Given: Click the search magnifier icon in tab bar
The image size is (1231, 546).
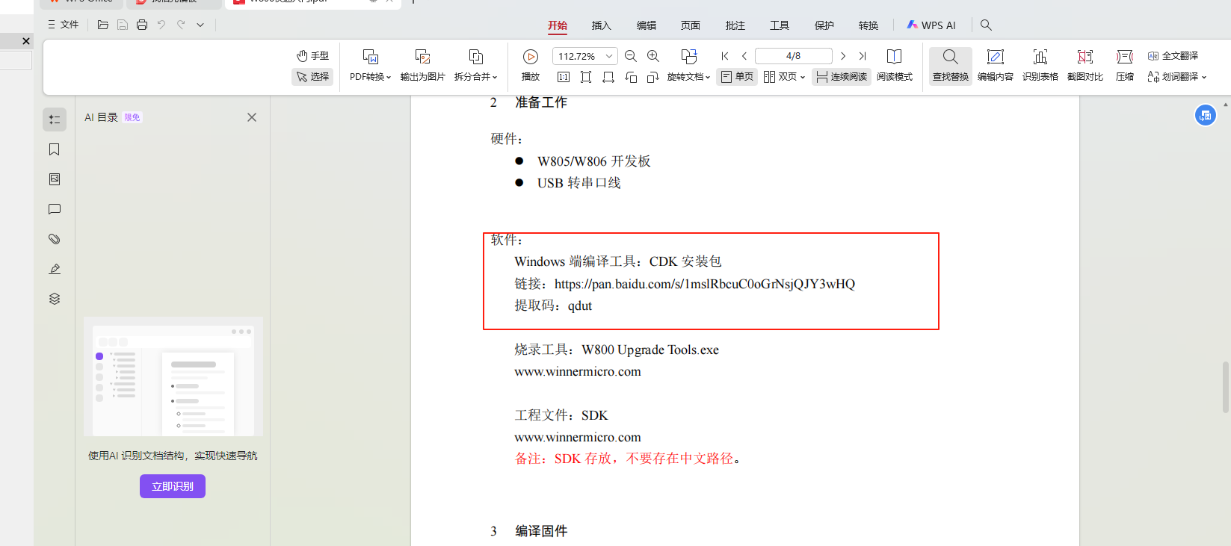Looking at the screenshot, I should point(986,25).
